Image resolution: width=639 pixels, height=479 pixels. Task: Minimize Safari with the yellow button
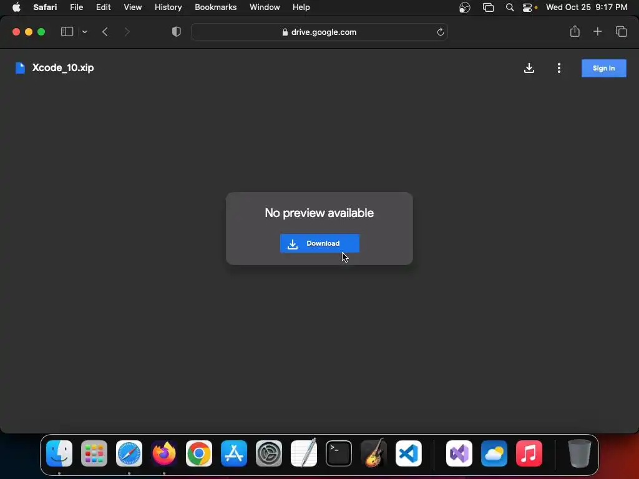click(x=29, y=32)
